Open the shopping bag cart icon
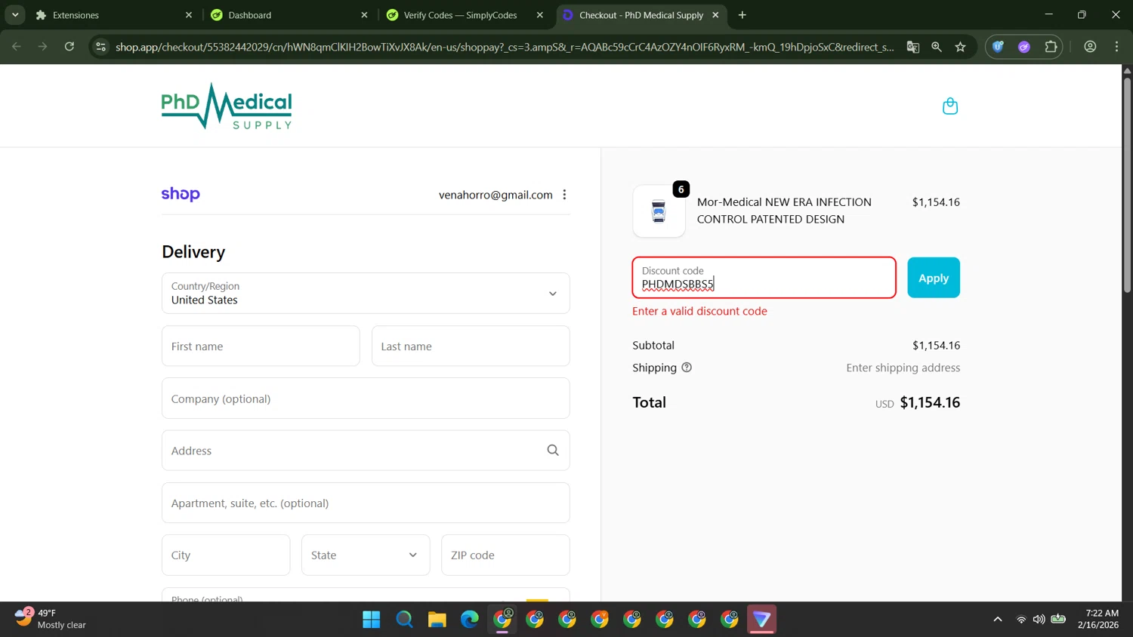This screenshot has height=637, width=1133. pyautogui.click(x=950, y=106)
